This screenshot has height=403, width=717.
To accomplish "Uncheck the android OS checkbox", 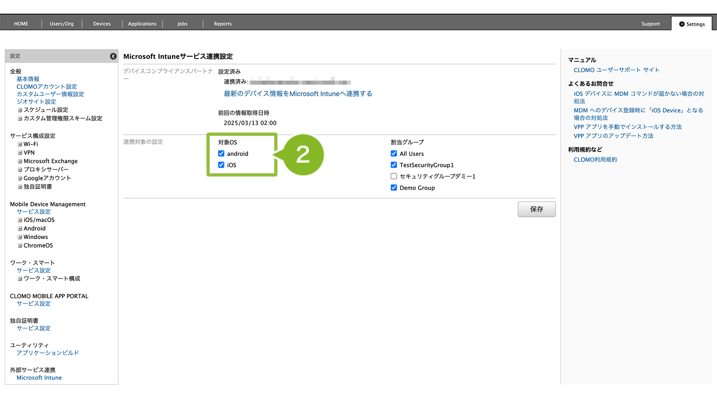I will pos(221,154).
